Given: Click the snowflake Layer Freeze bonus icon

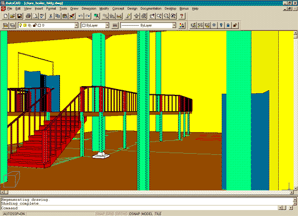Looking at the screenshot, I should tap(214, 25).
